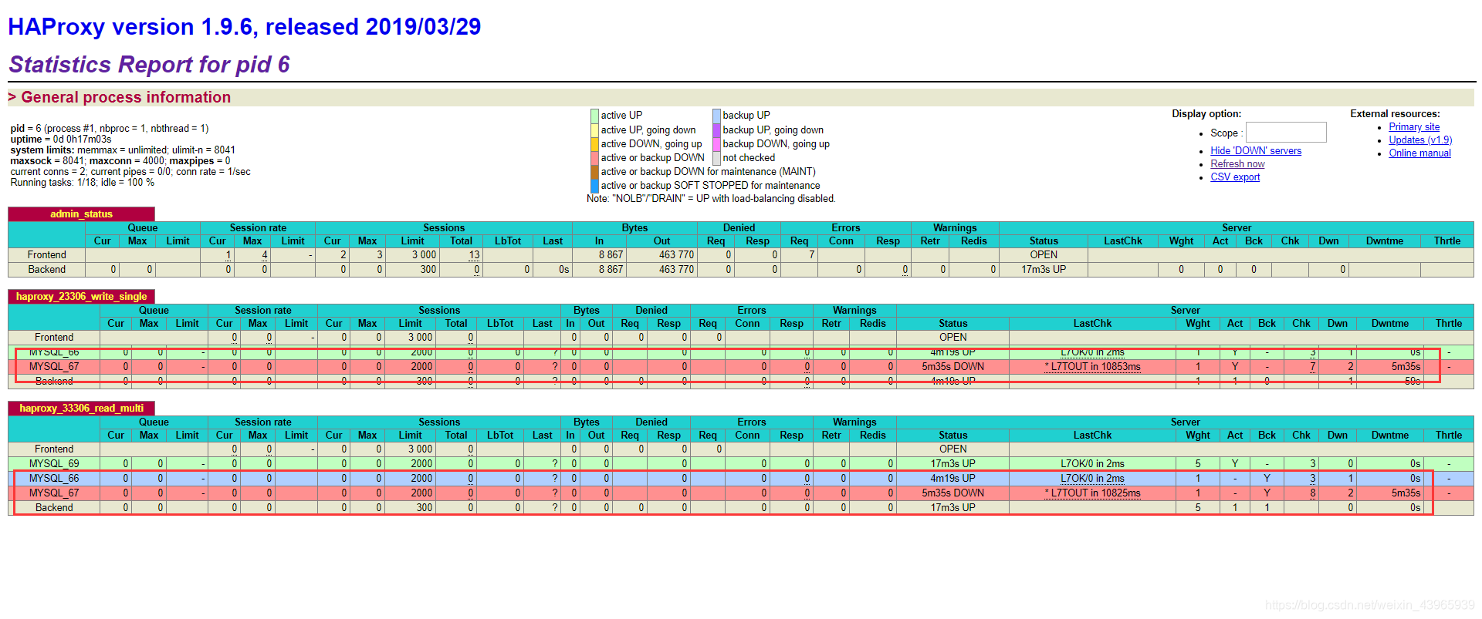Click the backup DOWN, going up legend swatch

coord(716,144)
